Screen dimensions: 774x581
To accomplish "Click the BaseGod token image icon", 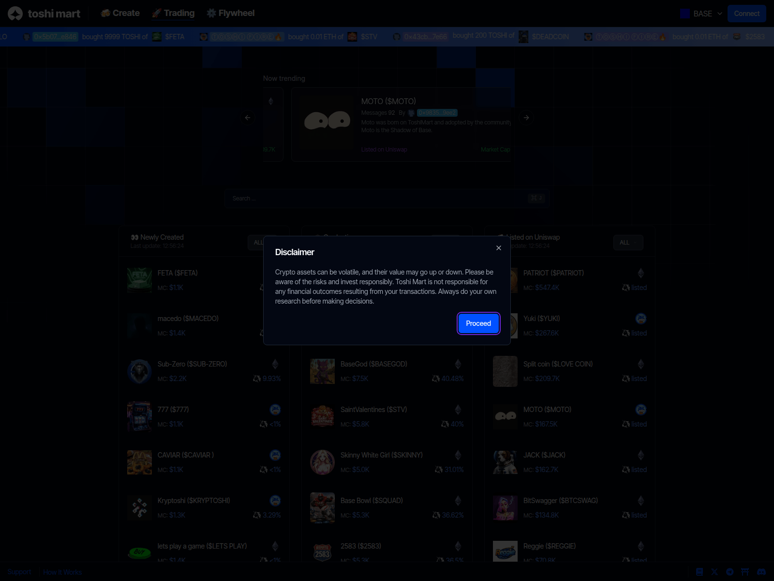I will tap(322, 371).
